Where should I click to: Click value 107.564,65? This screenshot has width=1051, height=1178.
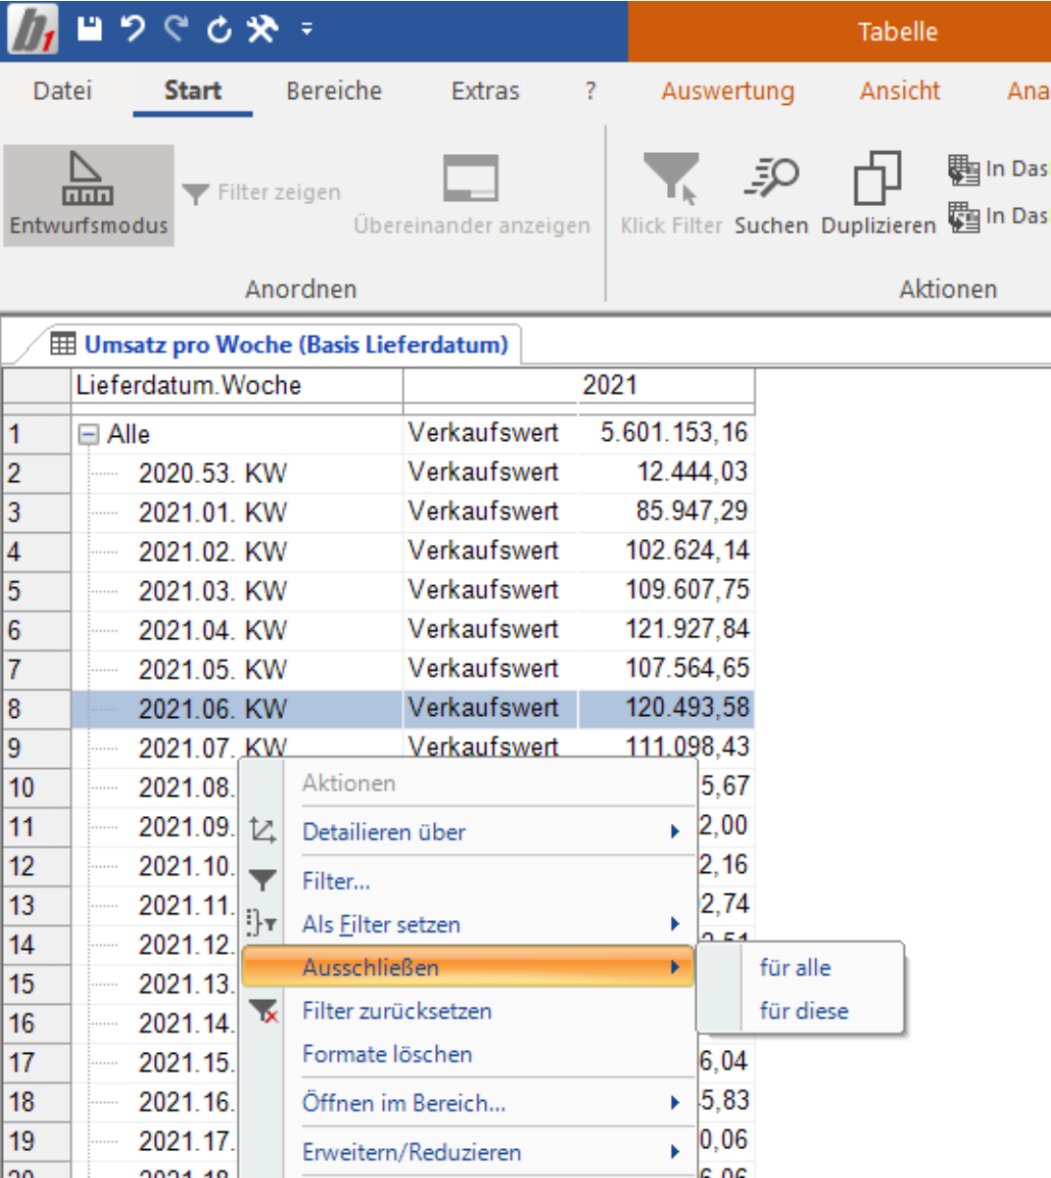687,669
